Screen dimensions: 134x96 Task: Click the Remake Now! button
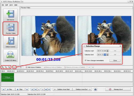tap(118, 89)
